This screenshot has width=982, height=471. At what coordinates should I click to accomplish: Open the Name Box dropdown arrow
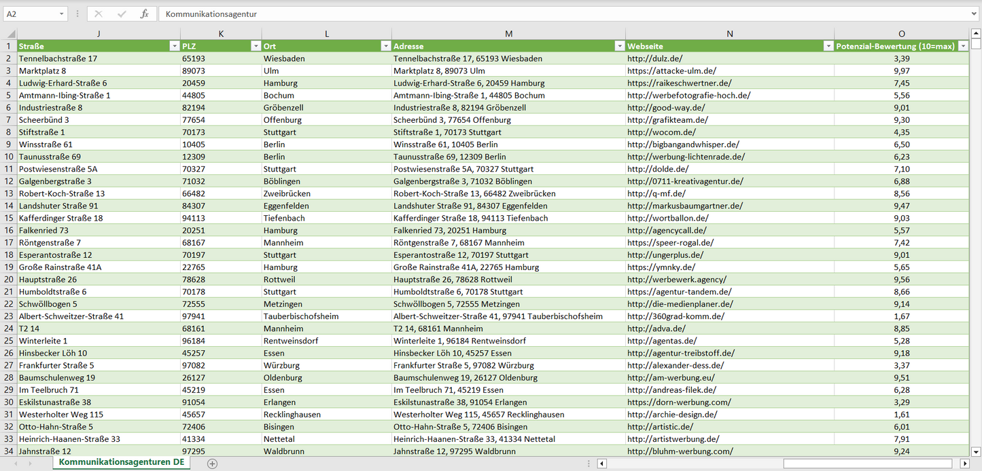[61, 14]
